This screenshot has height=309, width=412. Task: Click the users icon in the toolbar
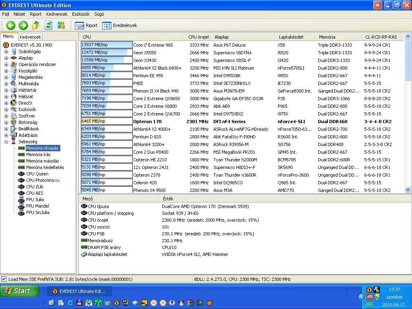point(61,25)
